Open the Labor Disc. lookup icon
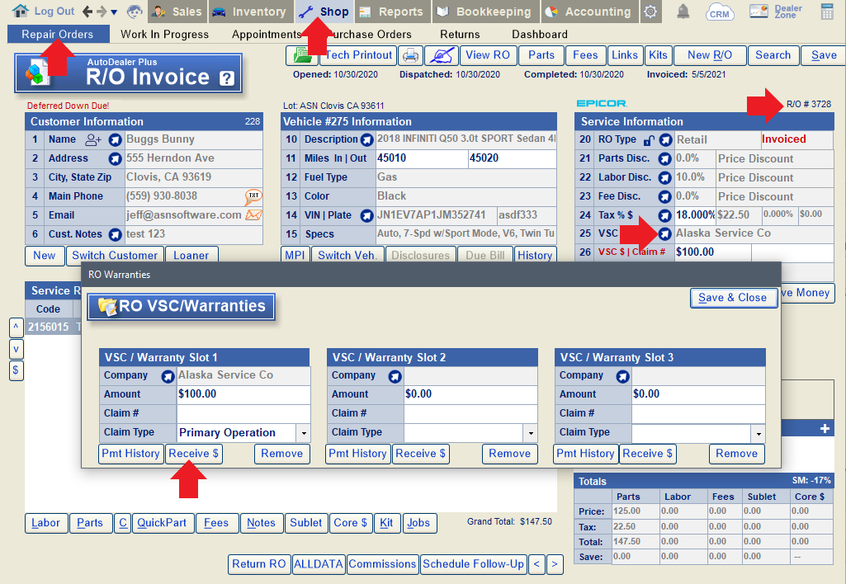The width and height of the screenshot is (846, 584). tap(664, 178)
